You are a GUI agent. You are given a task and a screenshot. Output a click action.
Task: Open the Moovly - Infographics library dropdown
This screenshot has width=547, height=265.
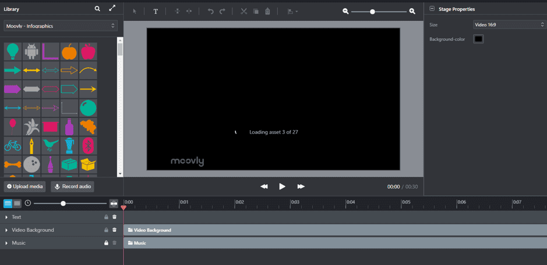click(61, 26)
